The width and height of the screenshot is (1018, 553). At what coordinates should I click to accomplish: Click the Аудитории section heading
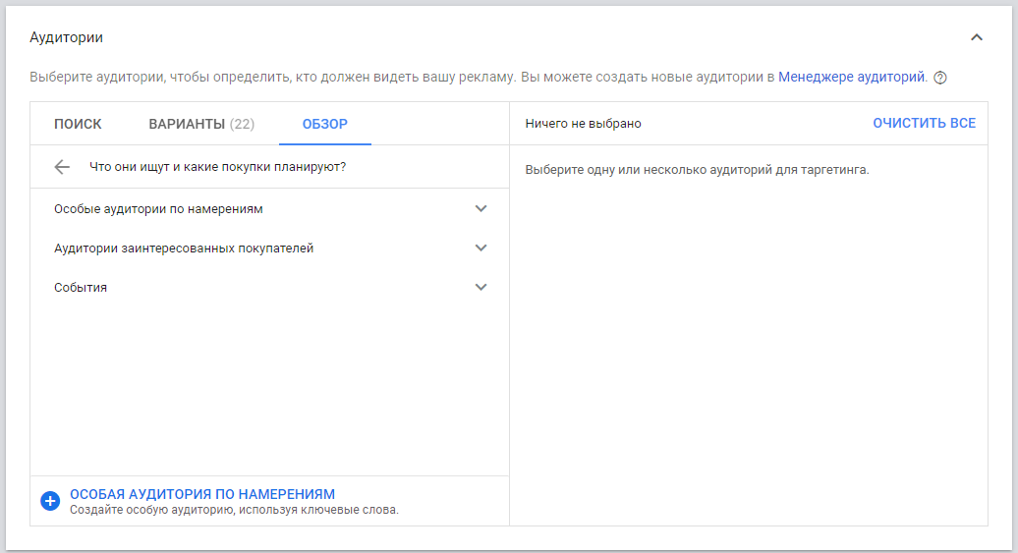tap(66, 37)
